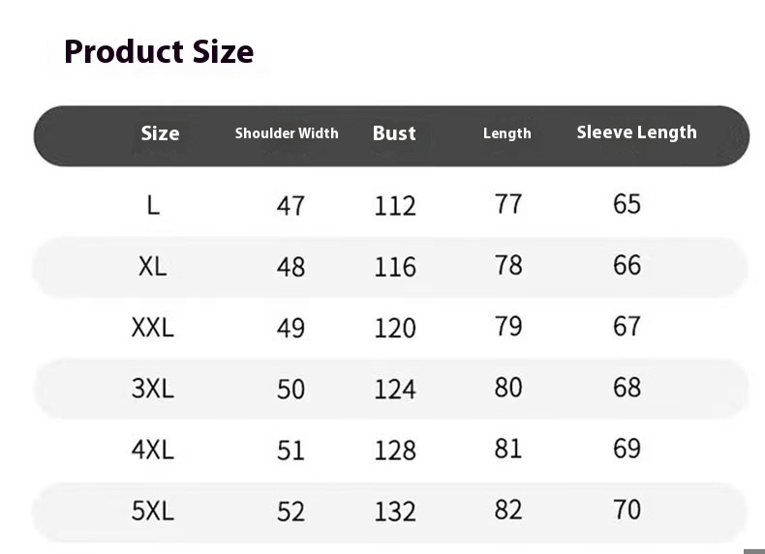Select the Size column header
Screen dimensions: 765x554
point(160,133)
